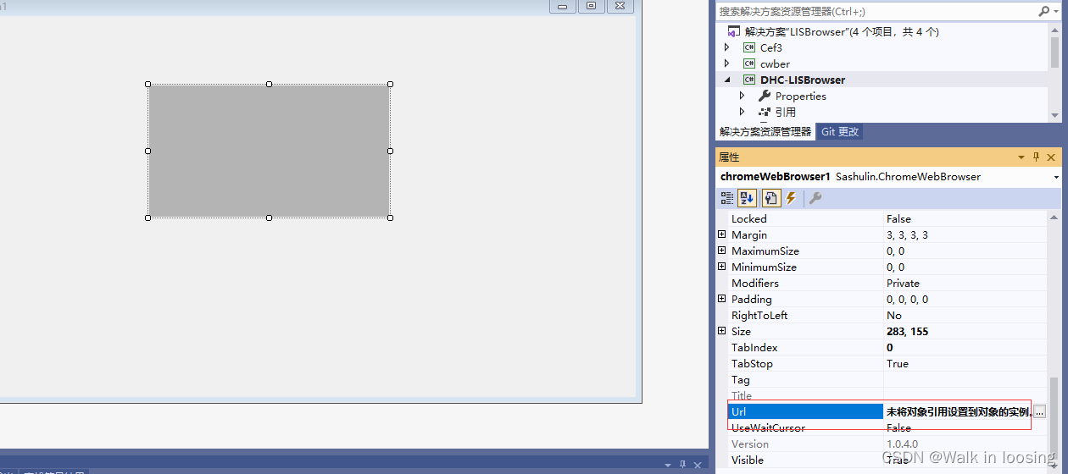Expand the Cef3 project node
The image size is (1068, 474).
[x=726, y=48]
